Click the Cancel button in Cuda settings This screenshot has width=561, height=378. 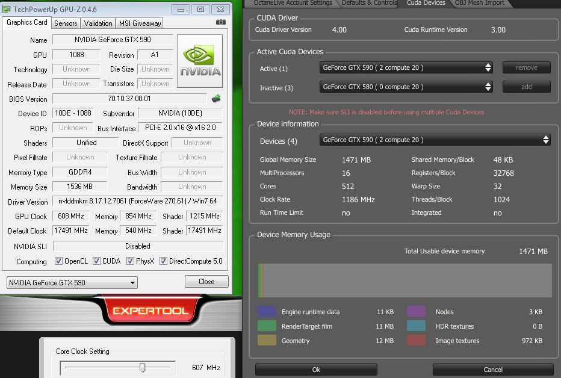coord(493,370)
